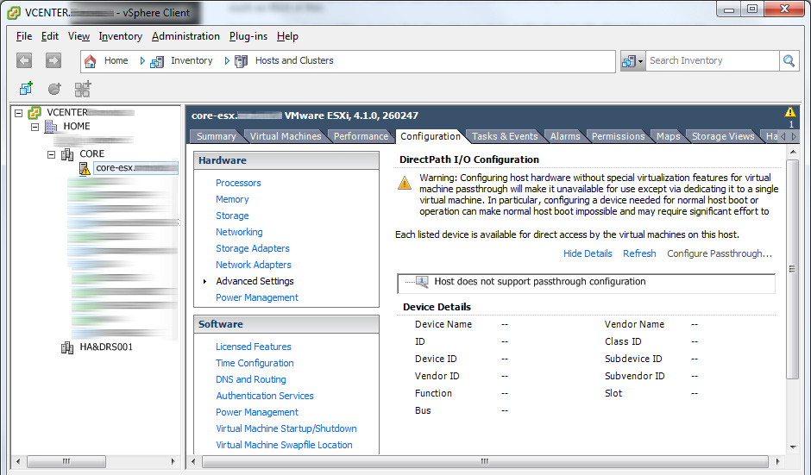Click the Search Inventory input field

click(x=712, y=60)
